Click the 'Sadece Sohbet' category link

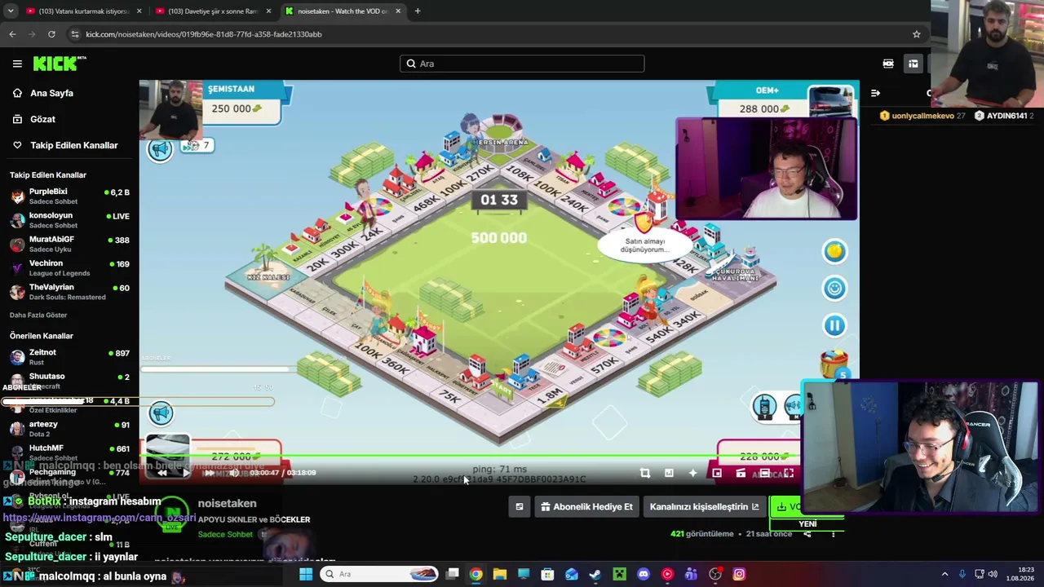click(x=225, y=534)
